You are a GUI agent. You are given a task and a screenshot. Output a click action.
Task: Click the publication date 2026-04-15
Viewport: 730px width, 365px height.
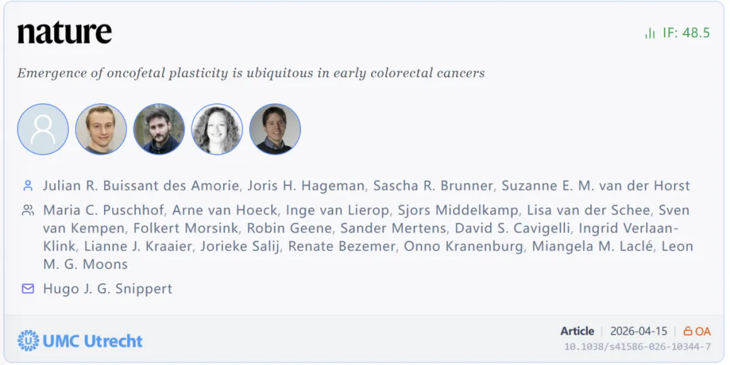coord(638,331)
